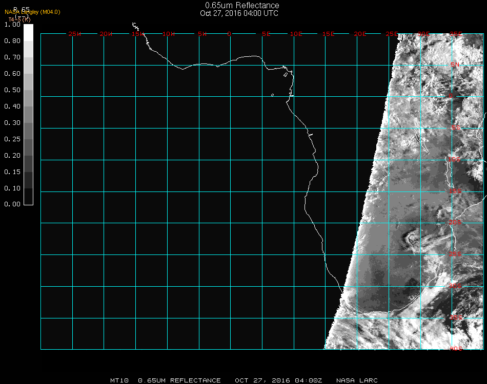Click the '5E' longitude label
The width and height of the screenshot is (487, 384).
tap(266, 34)
